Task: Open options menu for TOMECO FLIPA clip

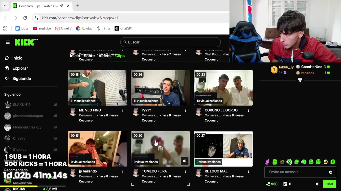Action: click(186, 172)
